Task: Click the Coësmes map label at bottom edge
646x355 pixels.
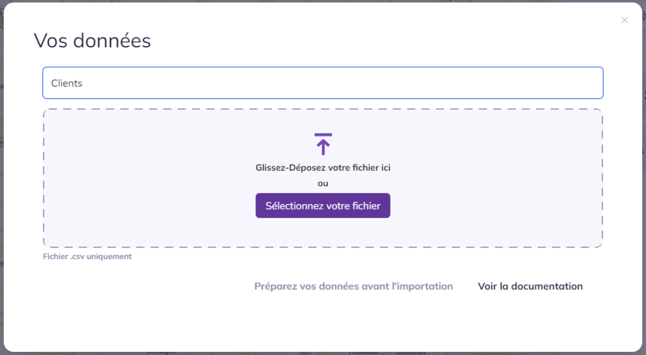Action: click(410, 352)
